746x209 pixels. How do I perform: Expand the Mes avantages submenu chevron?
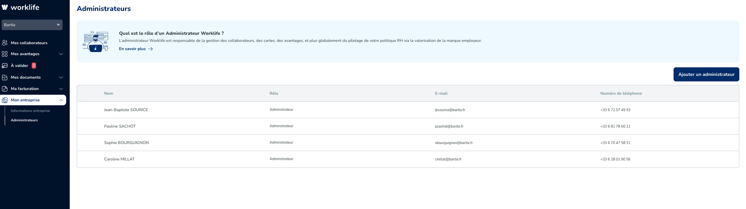61,54
